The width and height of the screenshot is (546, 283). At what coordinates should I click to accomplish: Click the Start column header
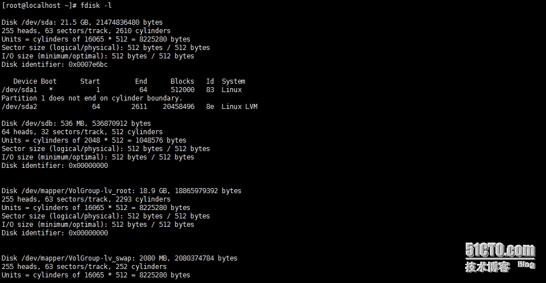[90, 81]
